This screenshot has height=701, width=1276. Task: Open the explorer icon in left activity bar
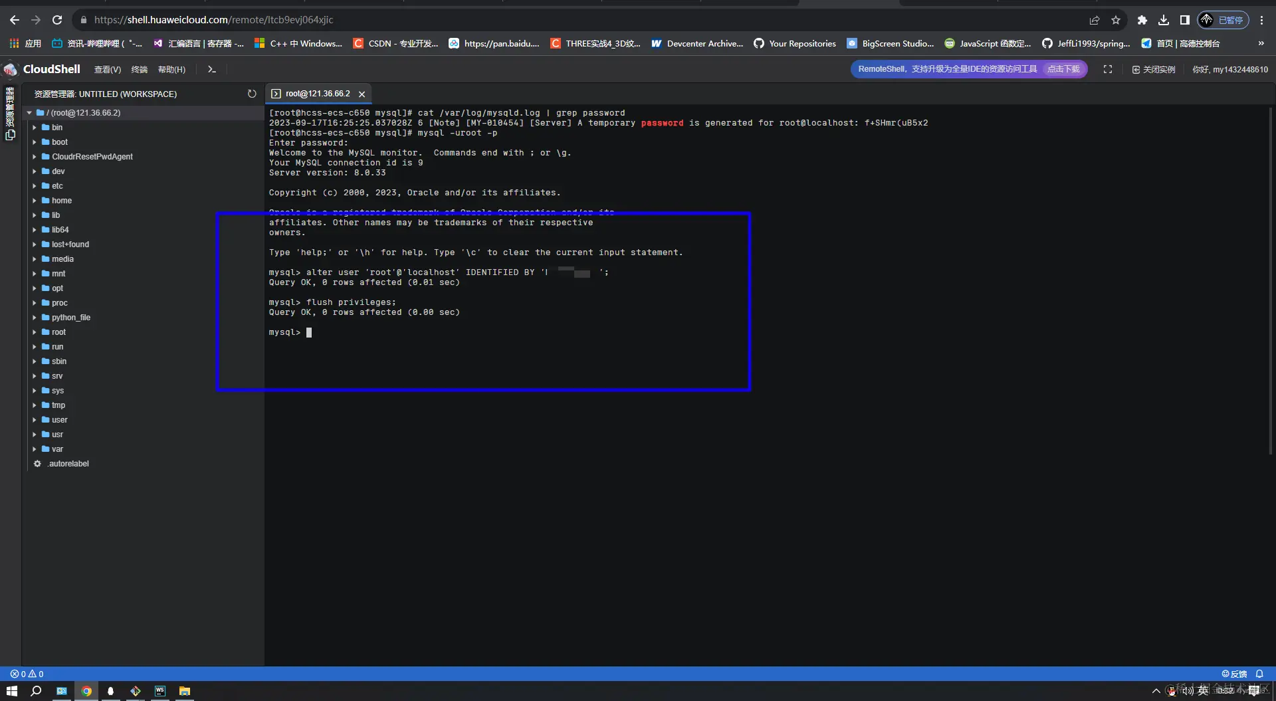tap(10, 107)
